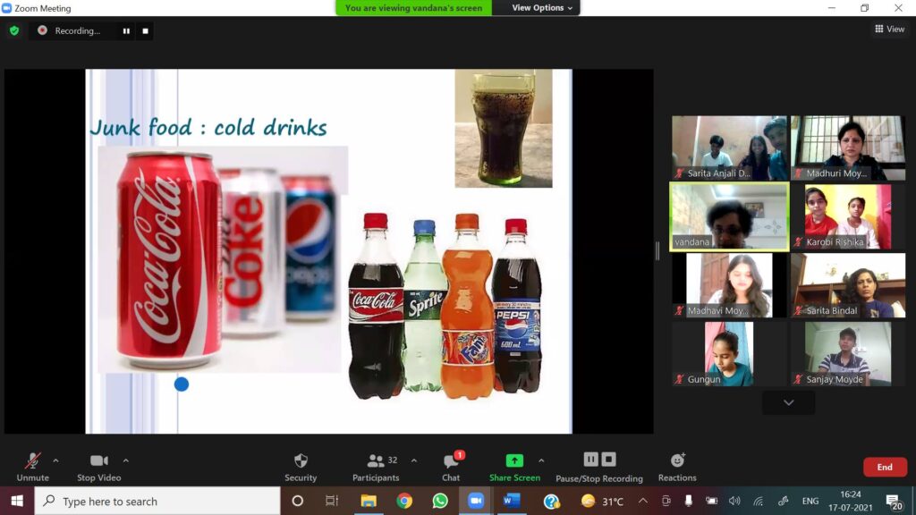Select Karobi Rishika video thumbnail
Image resolution: width=916 pixels, height=515 pixels.
[848, 216]
